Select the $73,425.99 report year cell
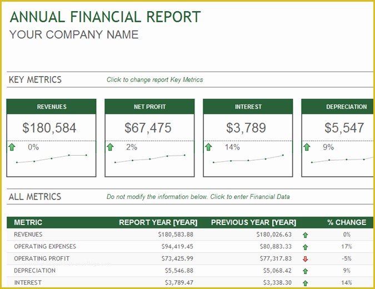 pyautogui.click(x=177, y=258)
